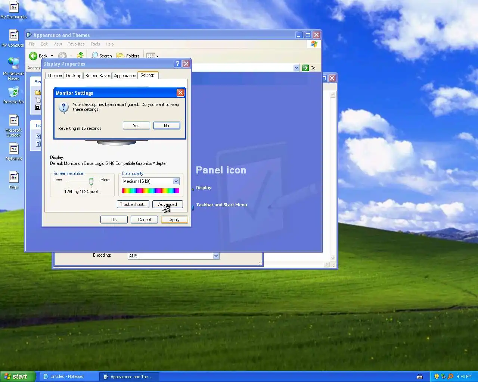Switch to Untitled - Notepad taskbar button
This screenshot has width=478, height=382.
(x=69, y=376)
